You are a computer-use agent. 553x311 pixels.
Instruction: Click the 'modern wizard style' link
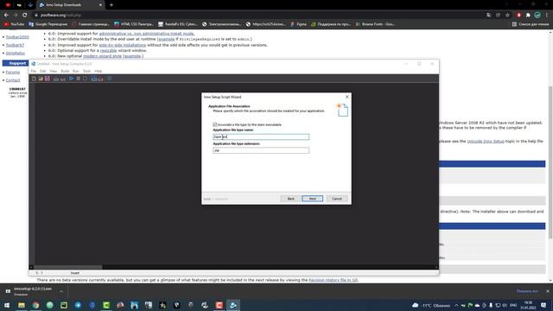coord(102,56)
